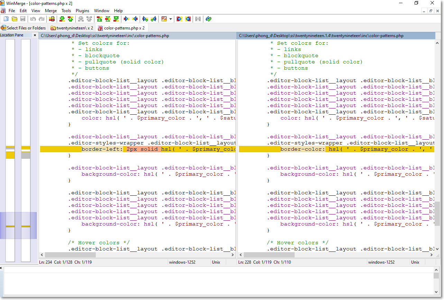Go to next difference icon
Image resolution: width=444 pixels, height=300 pixels.
(x=62, y=19)
